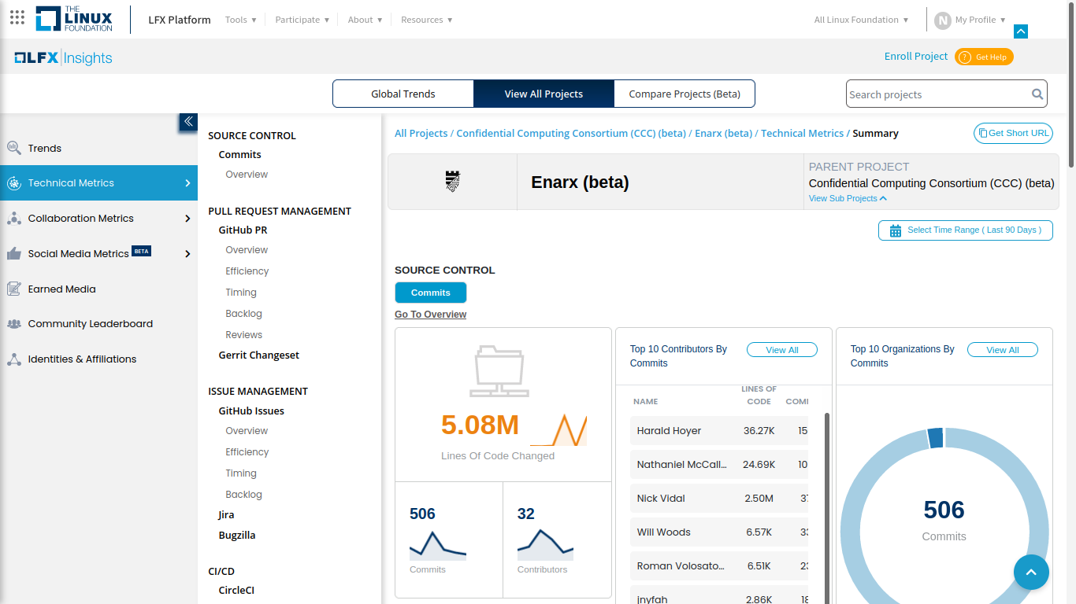The width and height of the screenshot is (1076, 604).
Task: Click the Identities & Affiliations icon
Action: 13,359
